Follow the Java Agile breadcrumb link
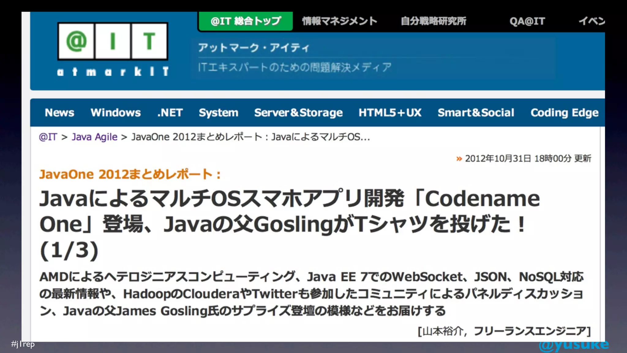The image size is (627, 353). pos(95,137)
